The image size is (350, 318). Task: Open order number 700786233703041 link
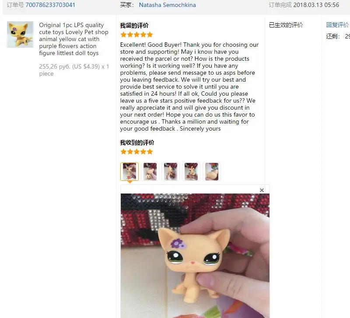[x=50, y=5]
